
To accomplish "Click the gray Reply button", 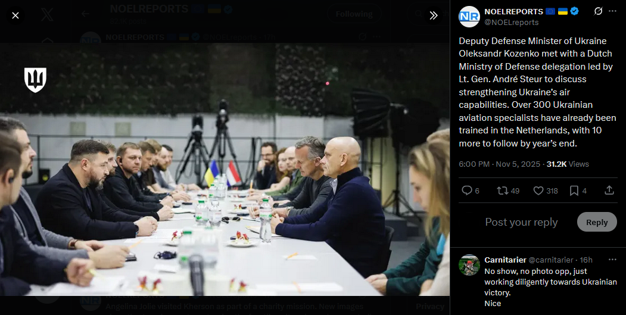I will [597, 222].
